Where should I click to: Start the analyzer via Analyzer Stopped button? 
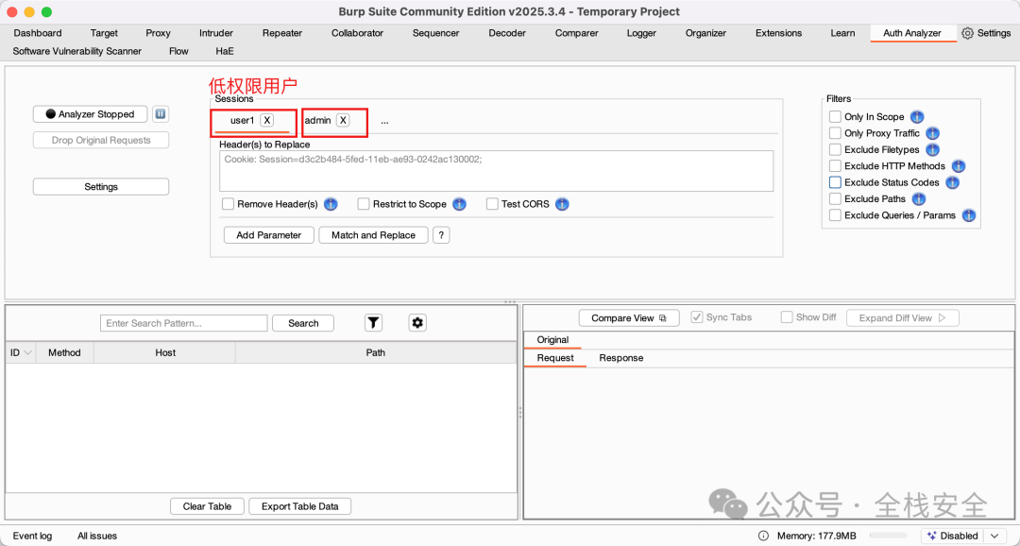point(91,114)
